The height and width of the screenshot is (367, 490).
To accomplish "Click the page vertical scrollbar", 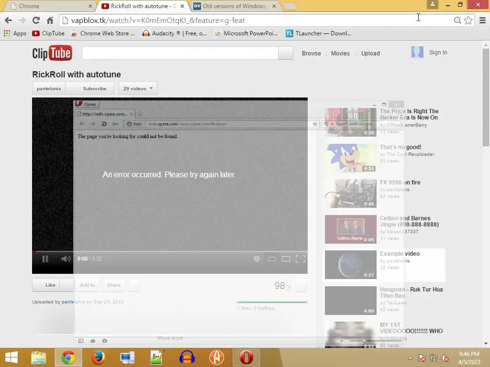I will pos(486,97).
